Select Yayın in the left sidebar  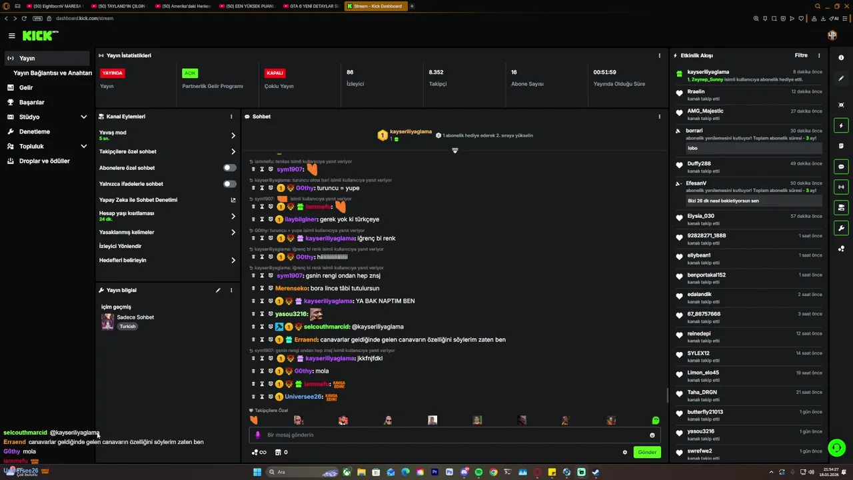[x=47, y=59]
